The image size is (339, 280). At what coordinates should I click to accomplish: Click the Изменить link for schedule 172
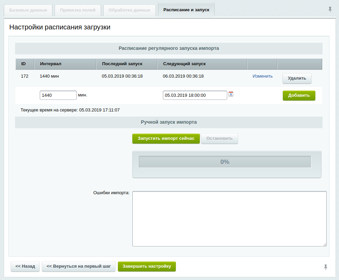point(263,76)
